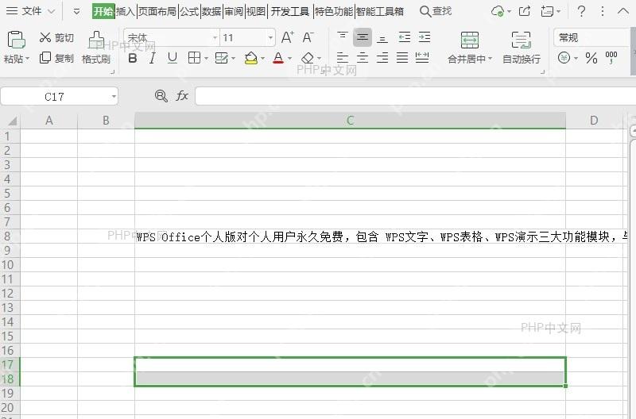Activate the Format Painter (格式刷)
This screenshot has height=419, width=636.
[96, 48]
